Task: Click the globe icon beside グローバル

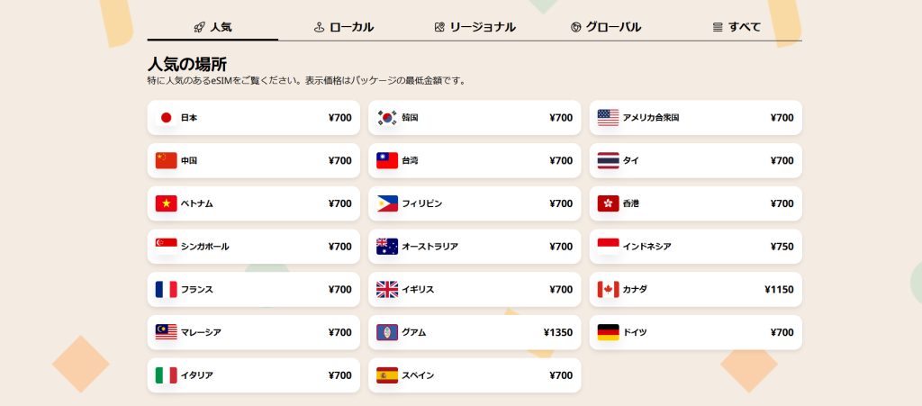Action: click(x=575, y=27)
